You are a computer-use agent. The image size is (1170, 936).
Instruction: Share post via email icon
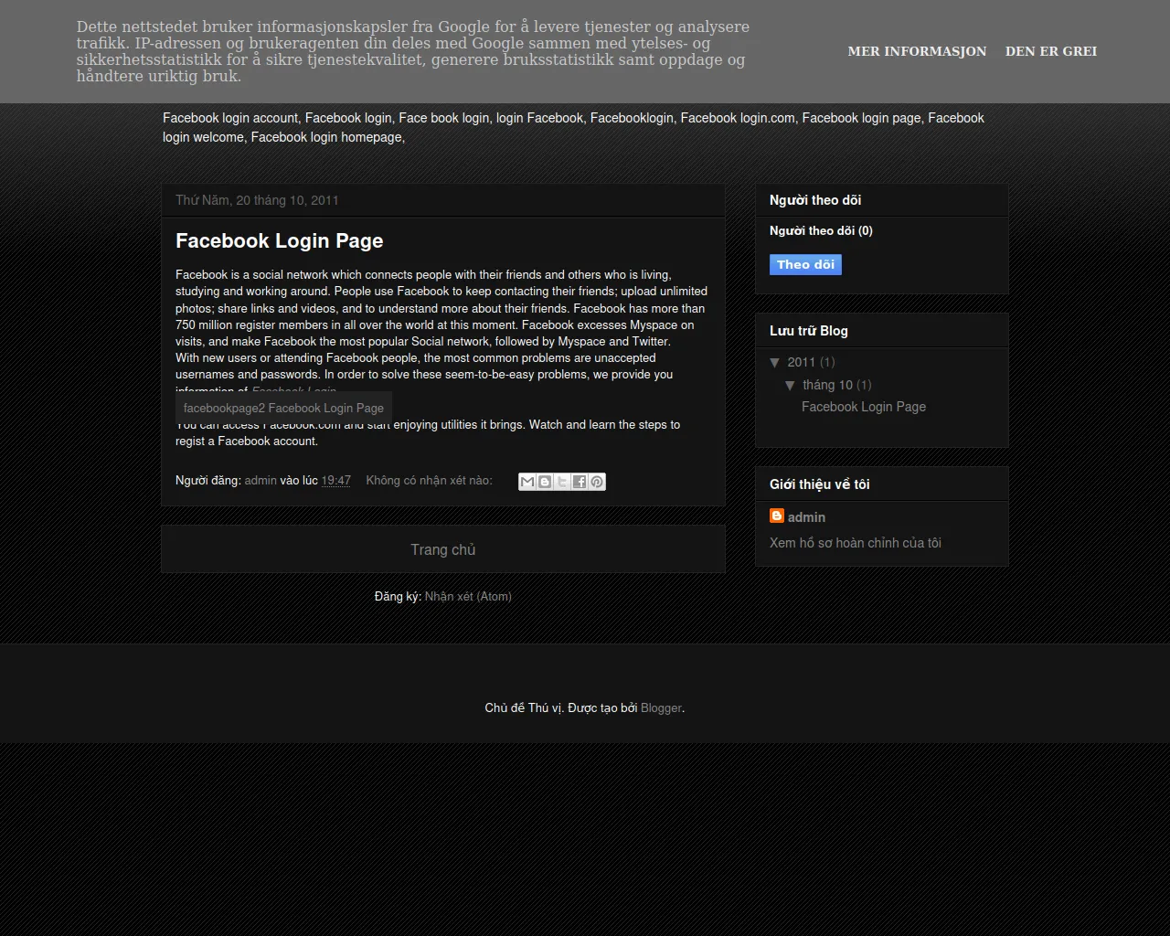pos(527,482)
